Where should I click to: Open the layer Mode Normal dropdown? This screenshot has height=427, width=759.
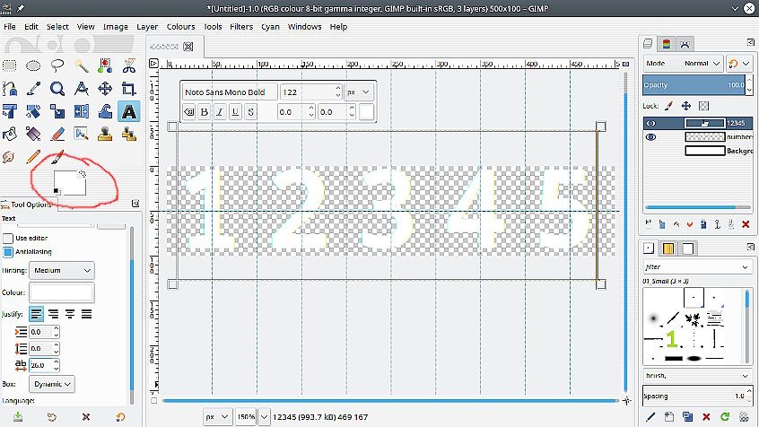click(x=684, y=64)
